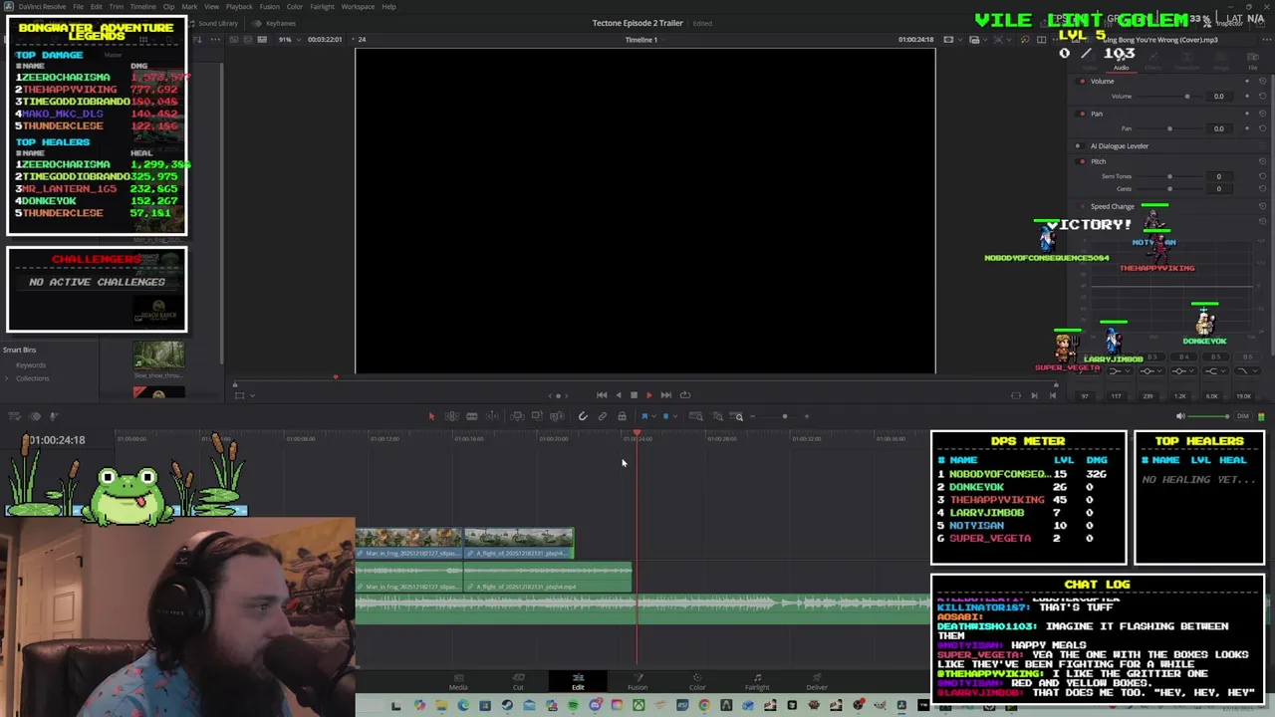Click the viewer transform overlay icon

tap(239, 395)
